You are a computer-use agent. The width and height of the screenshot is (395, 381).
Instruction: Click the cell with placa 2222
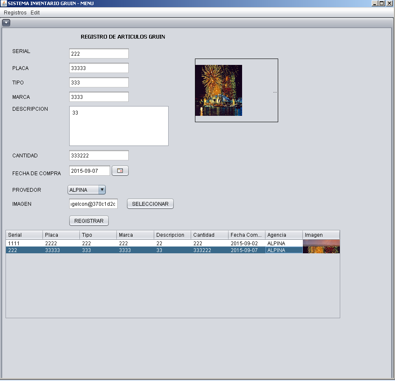(x=61, y=244)
